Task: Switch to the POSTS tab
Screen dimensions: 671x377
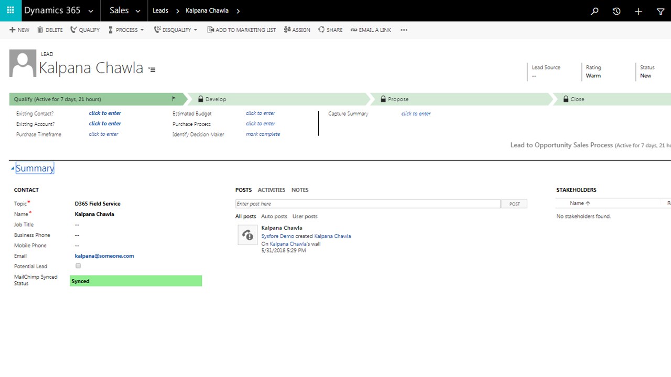Action: pos(244,190)
